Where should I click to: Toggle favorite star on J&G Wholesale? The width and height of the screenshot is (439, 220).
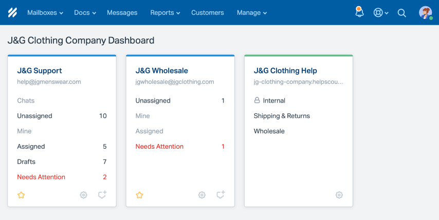(x=139, y=195)
